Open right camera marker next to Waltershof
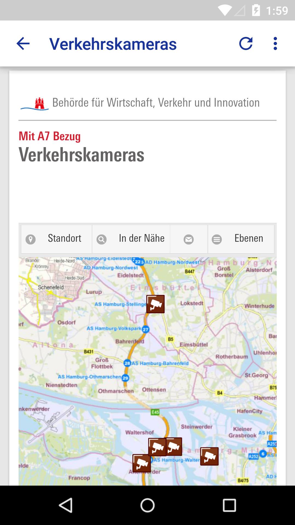This screenshot has width=295, height=525. tap(174, 447)
